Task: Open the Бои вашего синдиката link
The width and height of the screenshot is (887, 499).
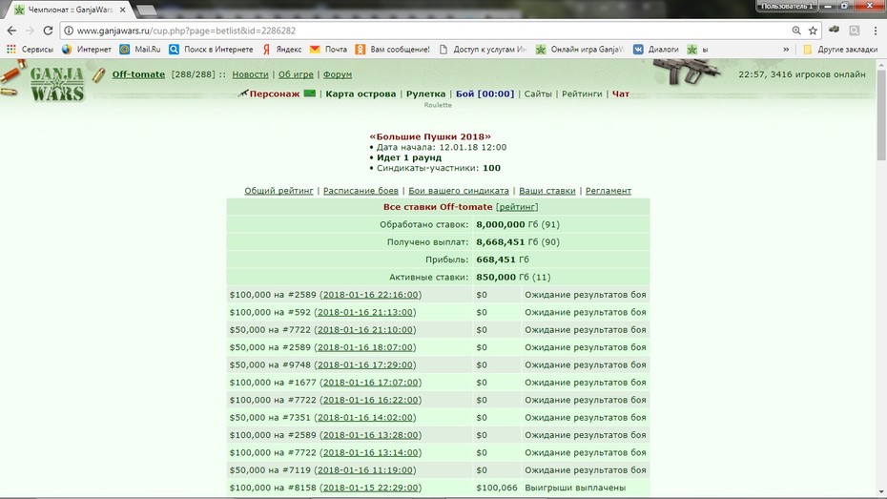Action: (459, 191)
